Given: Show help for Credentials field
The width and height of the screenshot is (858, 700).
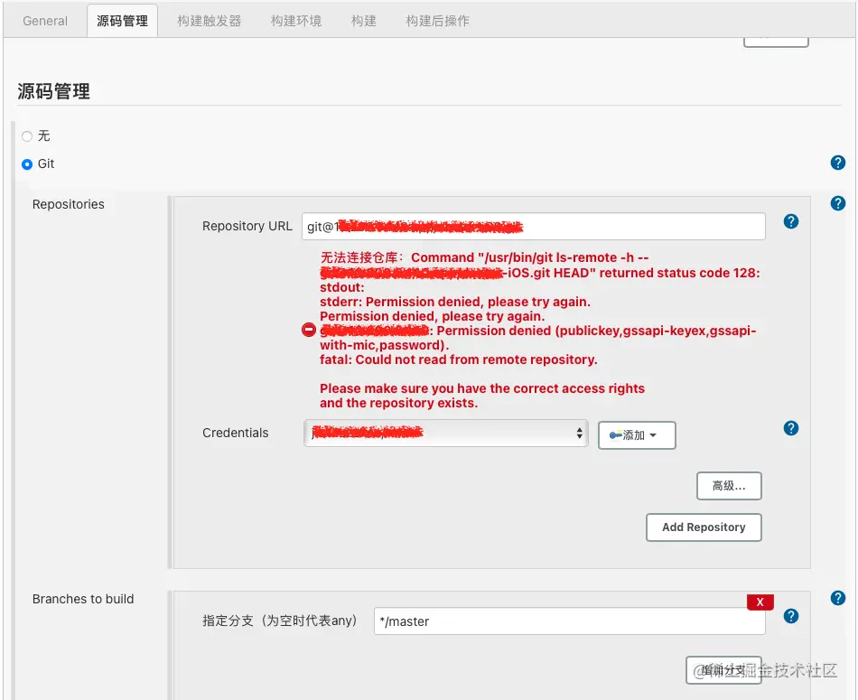Looking at the screenshot, I should (790, 428).
